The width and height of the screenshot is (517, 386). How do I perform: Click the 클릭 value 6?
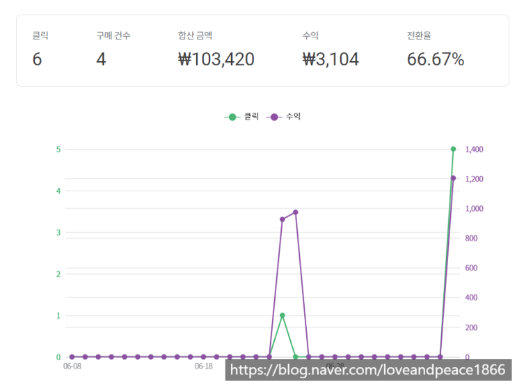[38, 59]
